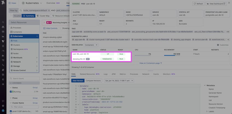Toggle the Running status checkbox
The width and height of the screenshot is (232, 114).
(11, 92)
